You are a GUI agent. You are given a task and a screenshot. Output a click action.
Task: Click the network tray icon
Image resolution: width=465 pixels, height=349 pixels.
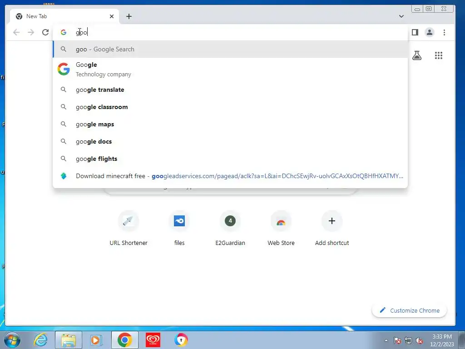[408, 340]
